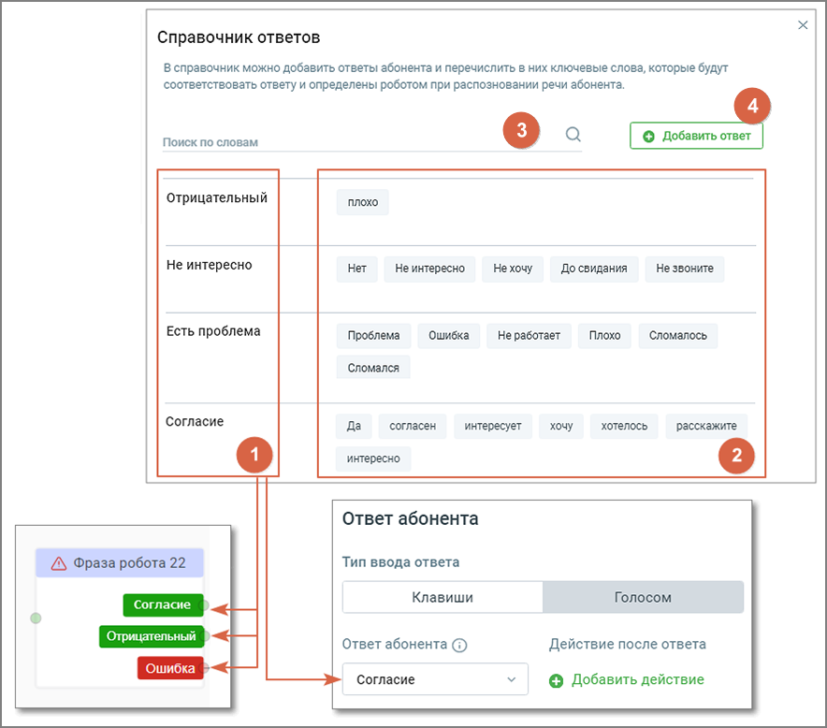Click the connector dot next to Ошибка output

(x=206, y=668)
